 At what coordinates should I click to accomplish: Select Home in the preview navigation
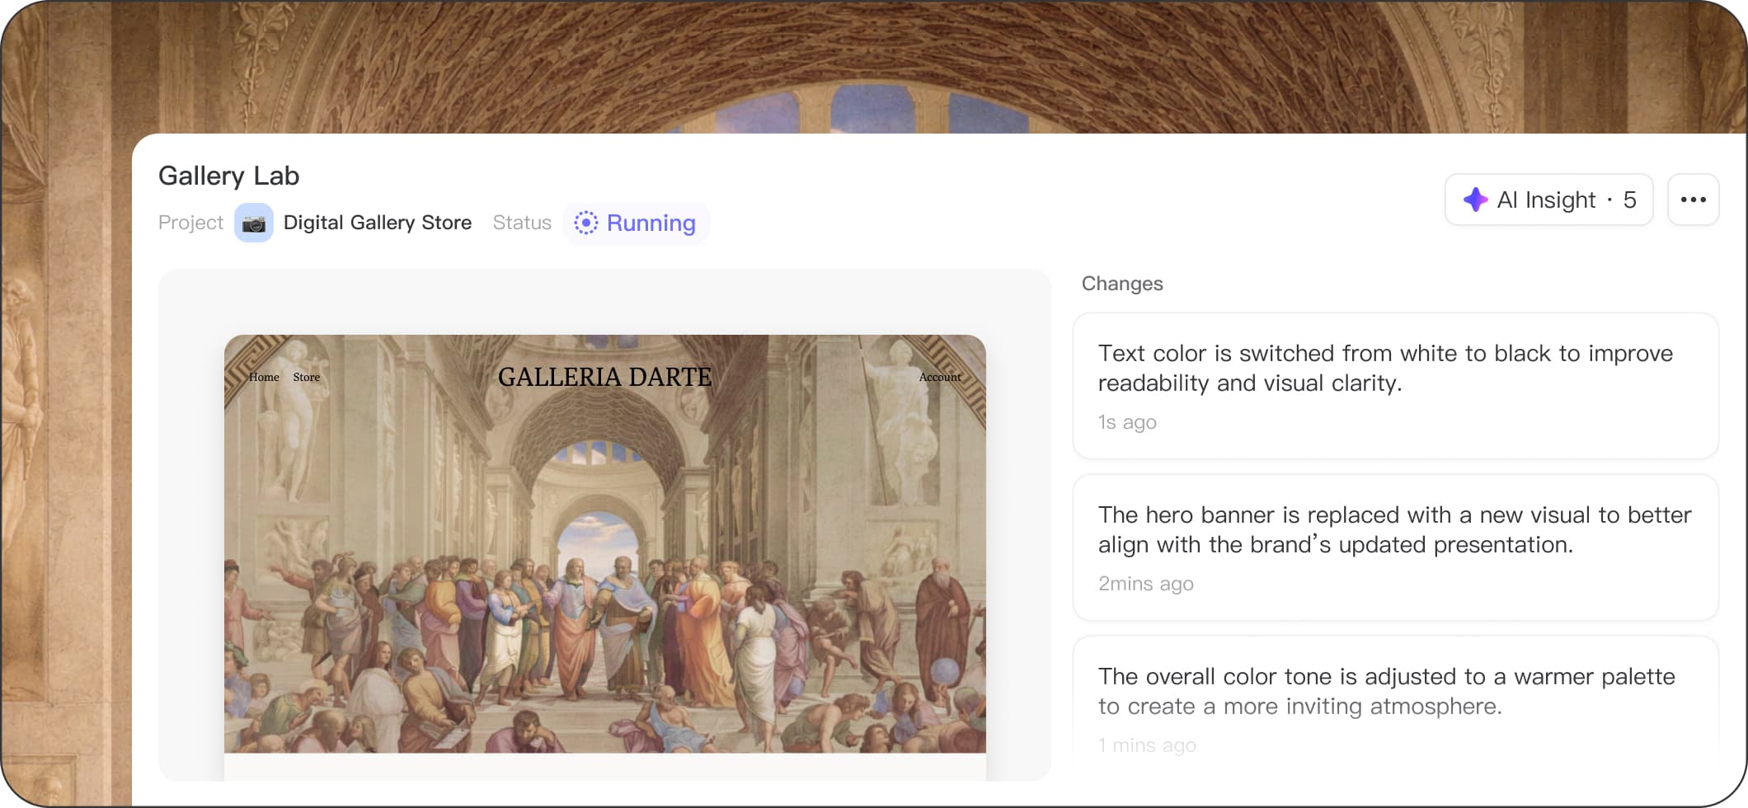[264, 377]
